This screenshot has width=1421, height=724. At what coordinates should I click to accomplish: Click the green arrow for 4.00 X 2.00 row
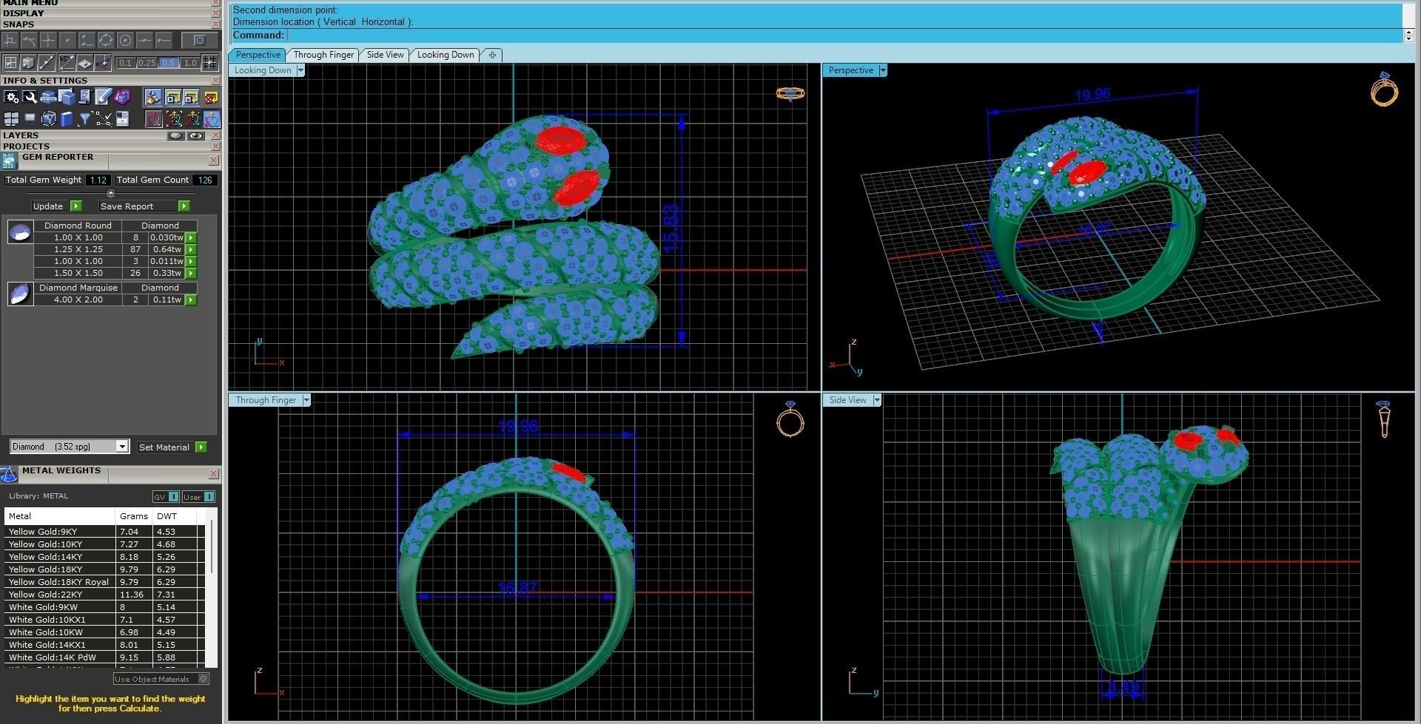pyautogui.click(x=191, y=300)
